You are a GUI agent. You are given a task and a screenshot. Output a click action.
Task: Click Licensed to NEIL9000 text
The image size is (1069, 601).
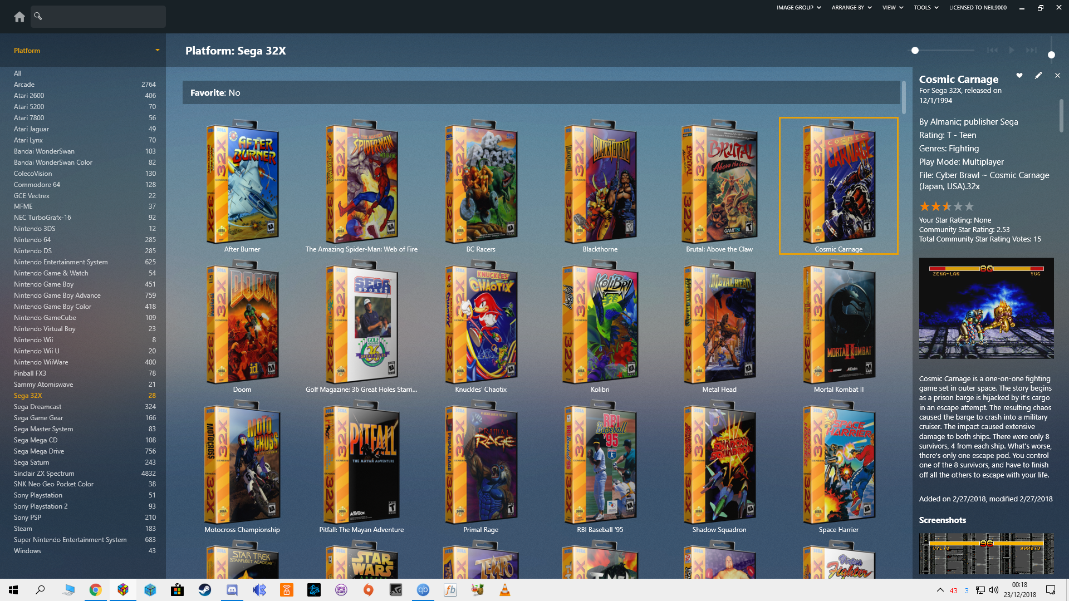[x=978, y=8]
